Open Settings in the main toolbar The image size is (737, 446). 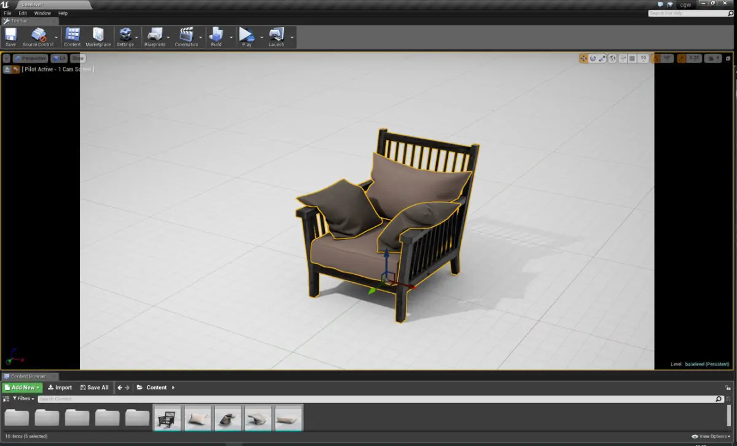[125, 37]
